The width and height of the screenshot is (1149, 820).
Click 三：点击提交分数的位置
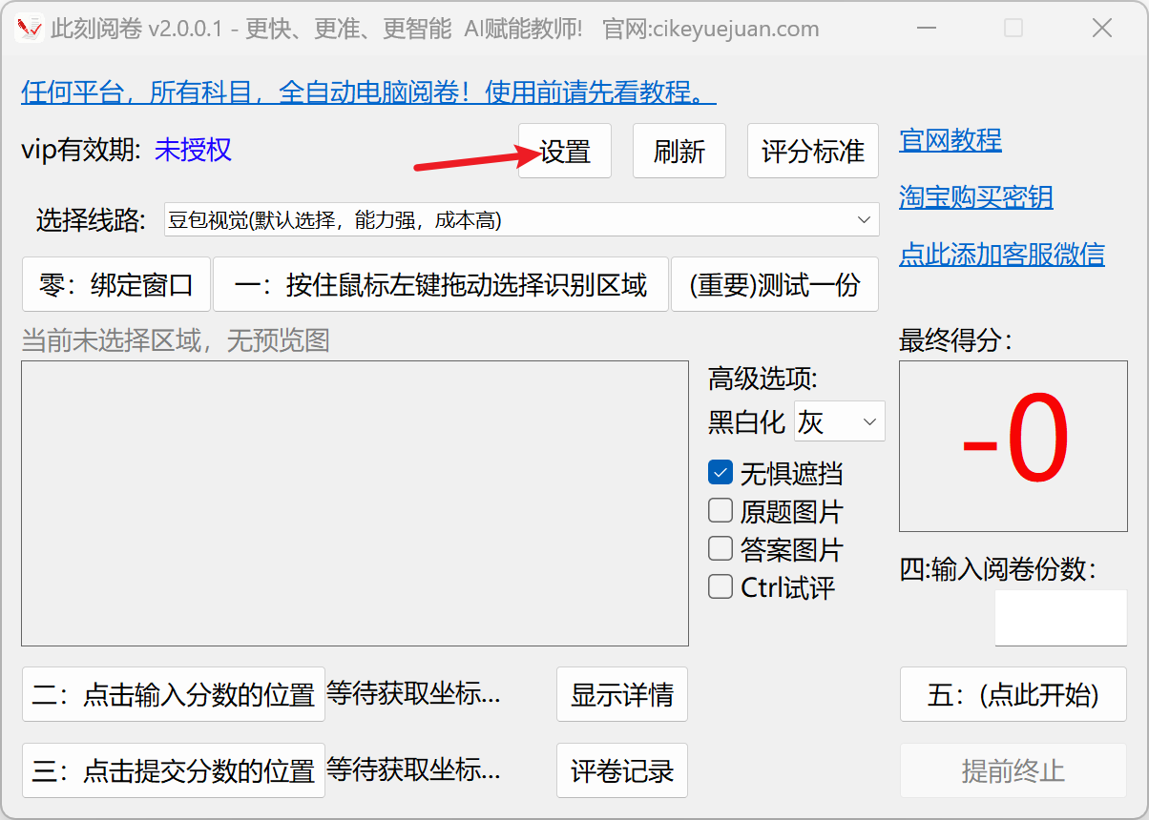(x=173, y=770)
